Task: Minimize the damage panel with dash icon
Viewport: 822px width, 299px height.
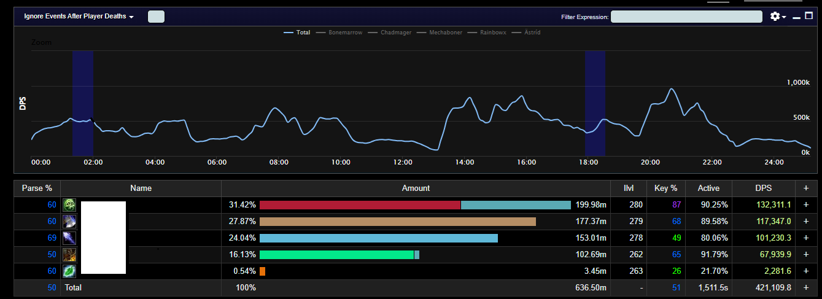Action: click(x=797, y=17)
